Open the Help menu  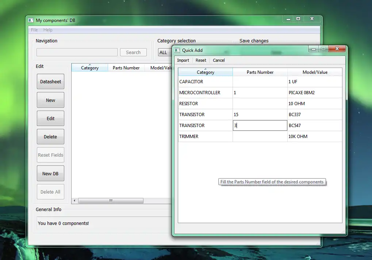tap(48, 30)
